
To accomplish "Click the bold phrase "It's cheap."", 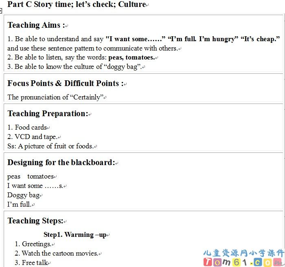I will click(260, 39).
